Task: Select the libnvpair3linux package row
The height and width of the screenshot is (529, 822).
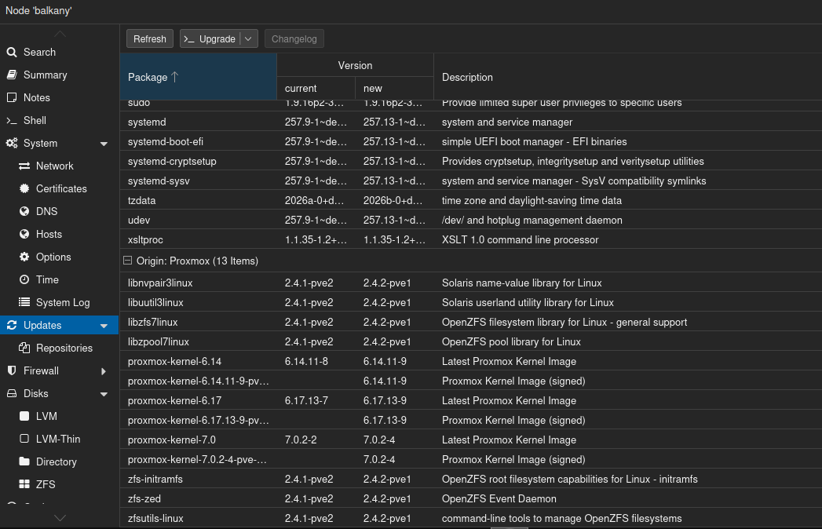Action: pos(471,283)
